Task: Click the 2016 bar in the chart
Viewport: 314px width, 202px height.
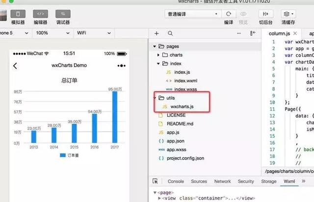Action: pos(95,128)
